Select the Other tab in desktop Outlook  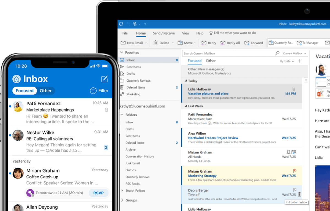pos(211,61)
